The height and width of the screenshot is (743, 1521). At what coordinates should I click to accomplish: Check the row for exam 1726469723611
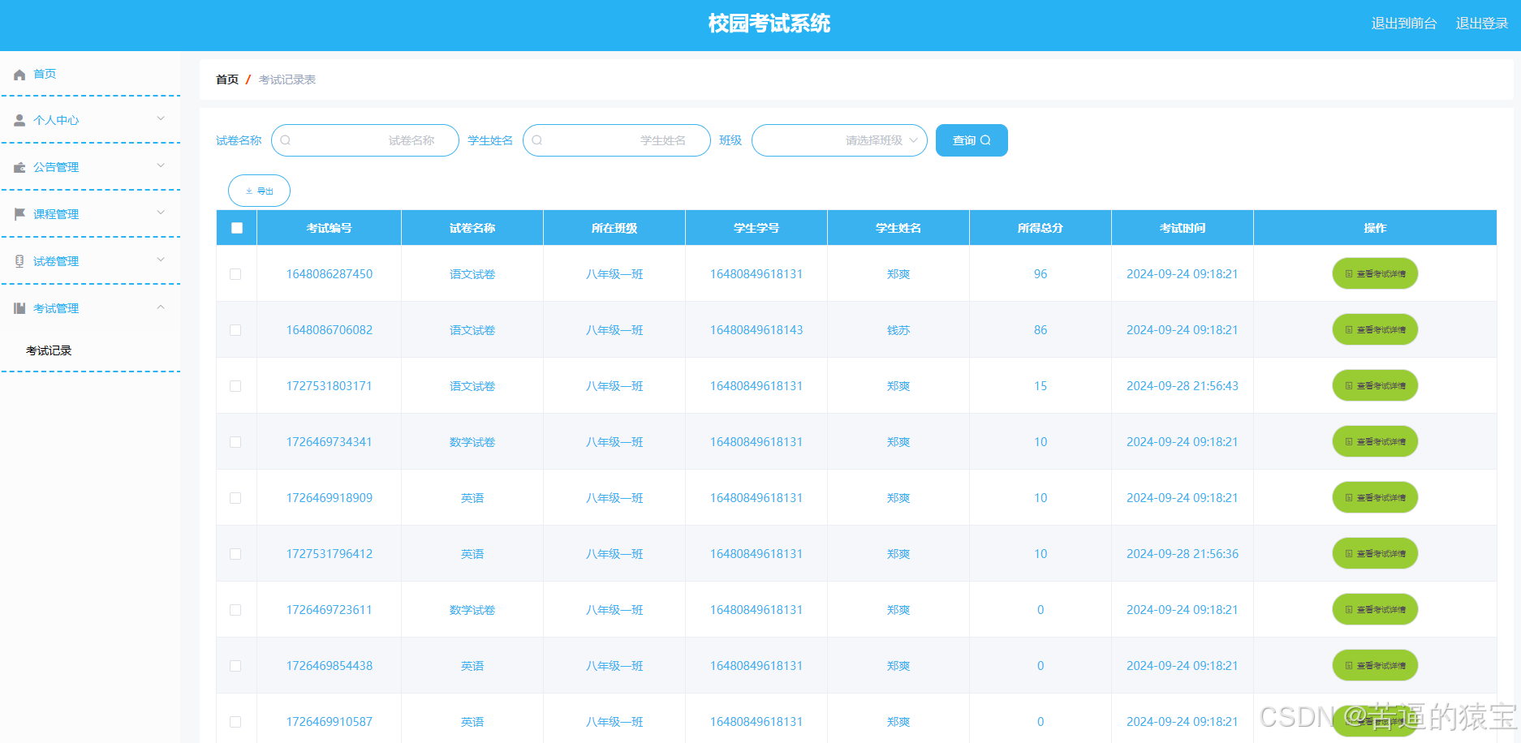pyautogui.click(x=235, y=610)
